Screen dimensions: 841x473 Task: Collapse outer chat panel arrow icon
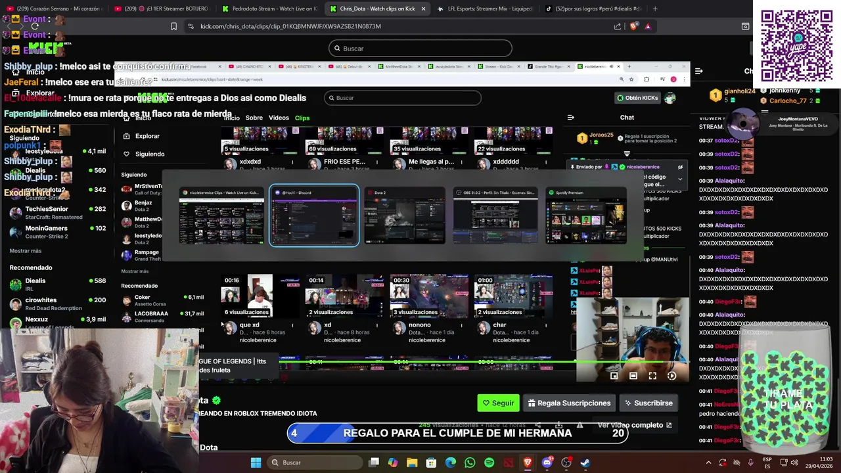(699, 71)
